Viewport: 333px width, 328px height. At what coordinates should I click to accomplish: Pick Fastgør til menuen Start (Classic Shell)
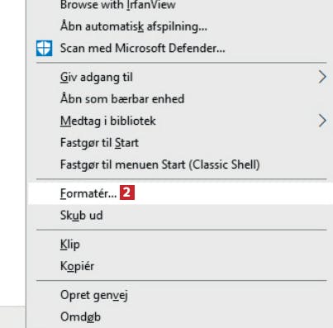(179, 164)
